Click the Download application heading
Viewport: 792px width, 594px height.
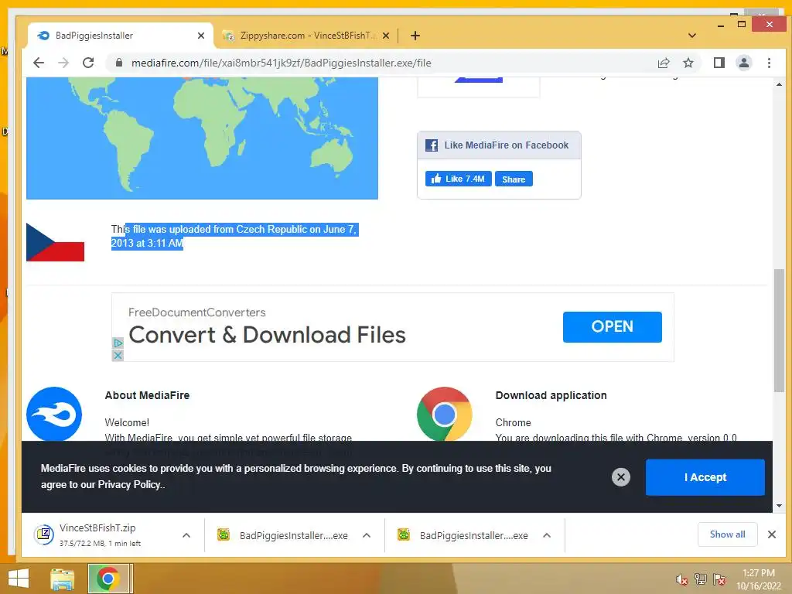coord(551,395)
